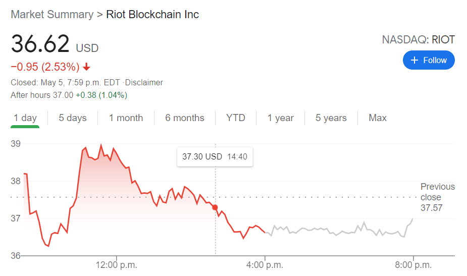Screen dimensions: 467x276
Task: Open the Disclaimer link
Action: point(144,82)
